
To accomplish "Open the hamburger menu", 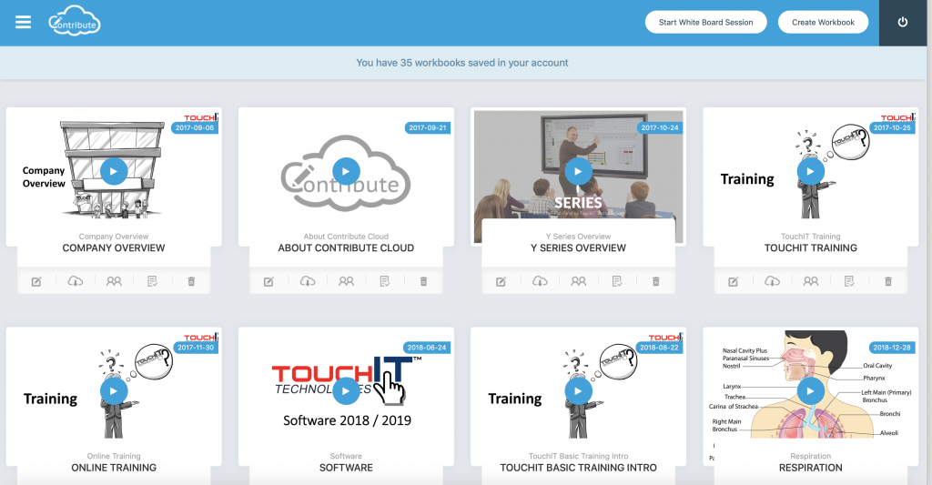I will click(23, 23).
